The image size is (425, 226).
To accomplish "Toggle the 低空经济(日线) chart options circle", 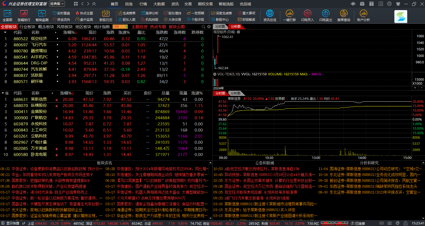I will point(238,32).
